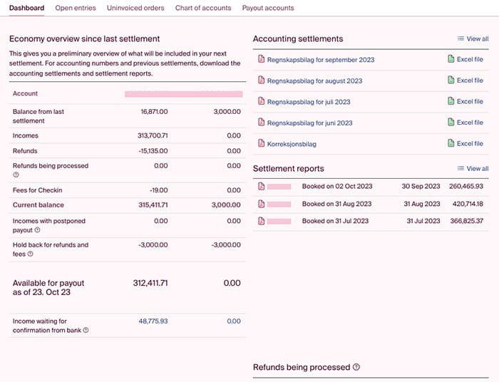Go to Chart of accounts tab
This screenshot has height=382, width=499.
(203, 8)
